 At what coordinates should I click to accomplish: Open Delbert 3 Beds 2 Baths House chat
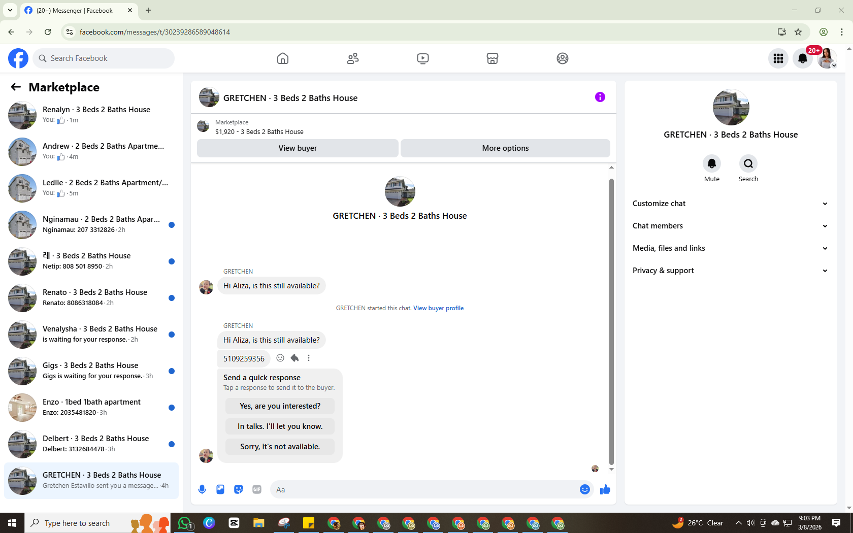[x=91, y=444]
